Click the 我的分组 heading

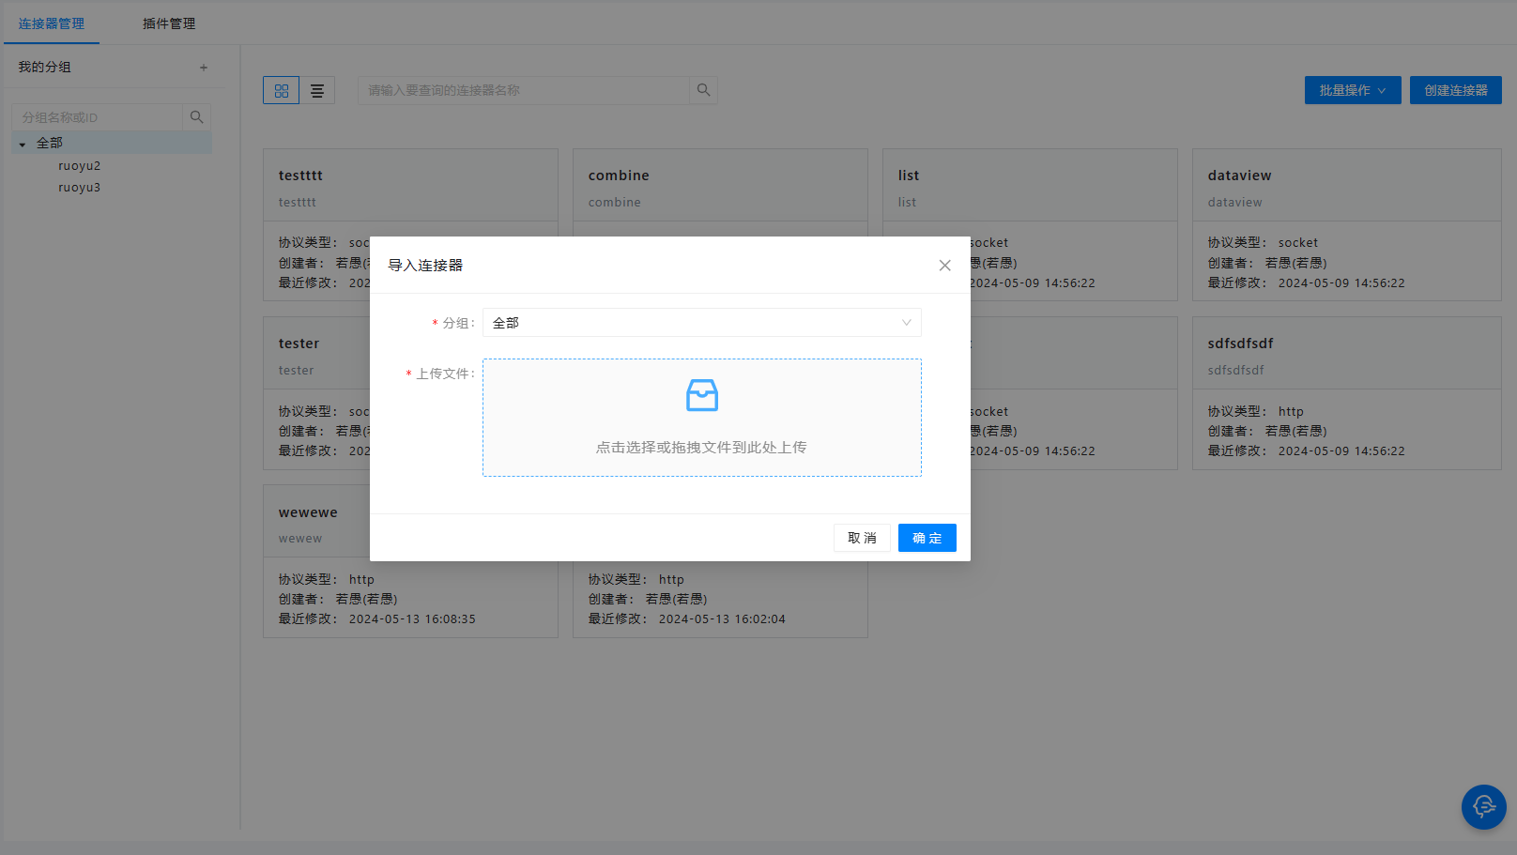[44, 67]
